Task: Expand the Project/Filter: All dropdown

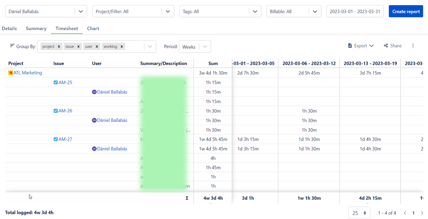Action: pos(133,12)
